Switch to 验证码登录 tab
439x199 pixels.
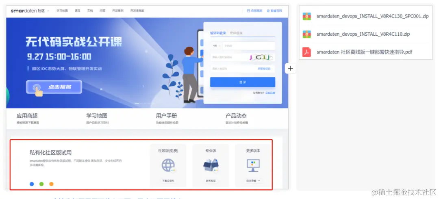(x=218, y=33)
